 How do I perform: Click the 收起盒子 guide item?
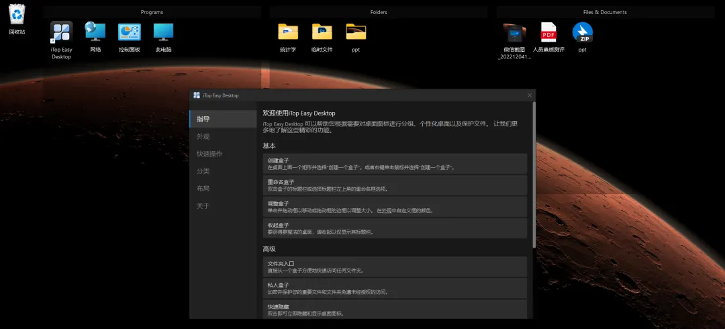395,228
